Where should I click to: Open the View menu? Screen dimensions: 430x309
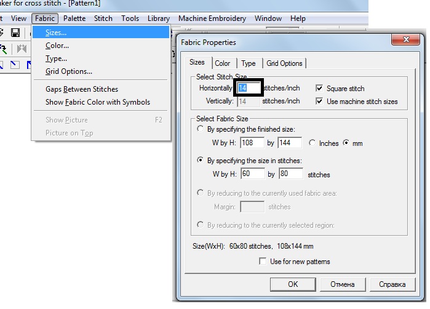(x=18, y=18)
